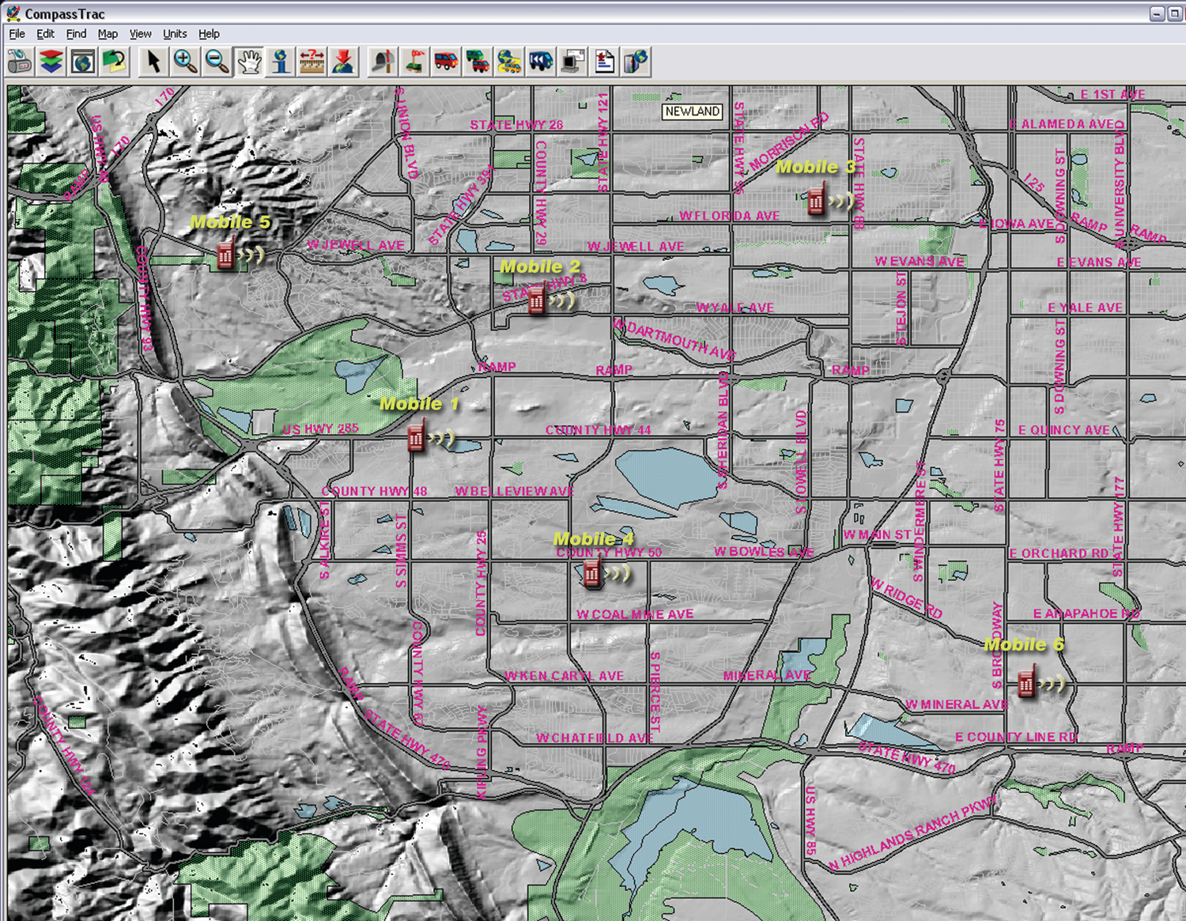
Task: Click the NEWLAND map label
Action: (x=692, y=111)
